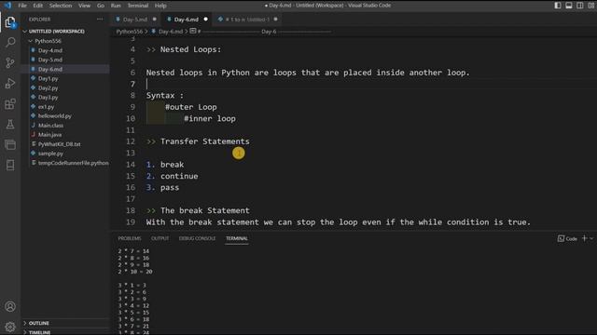
Task: Open the terminal launch profile dropdown
Action: 591,238
